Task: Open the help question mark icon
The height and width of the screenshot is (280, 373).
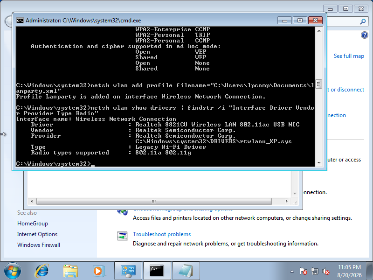Action: [364, 35]
